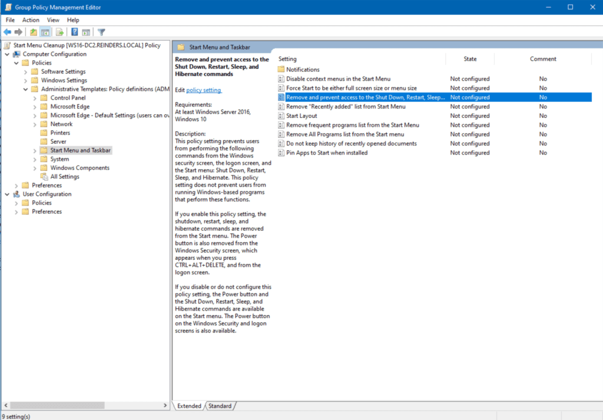Viewport: 603px width, 420px height.
Task: Expand the Windows Settings node
Action: (x=25, y=80)
